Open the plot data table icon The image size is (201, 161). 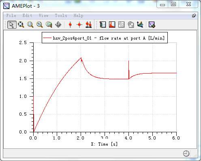coord(103,25)
